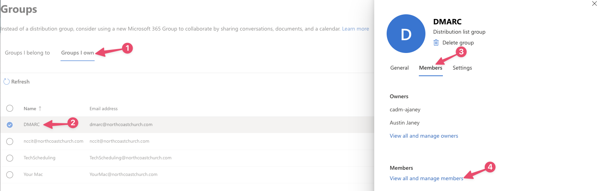598x191 pixels.
Task: Open the General tab in panel
Action: pyautogui.click(x=399, y=68)
